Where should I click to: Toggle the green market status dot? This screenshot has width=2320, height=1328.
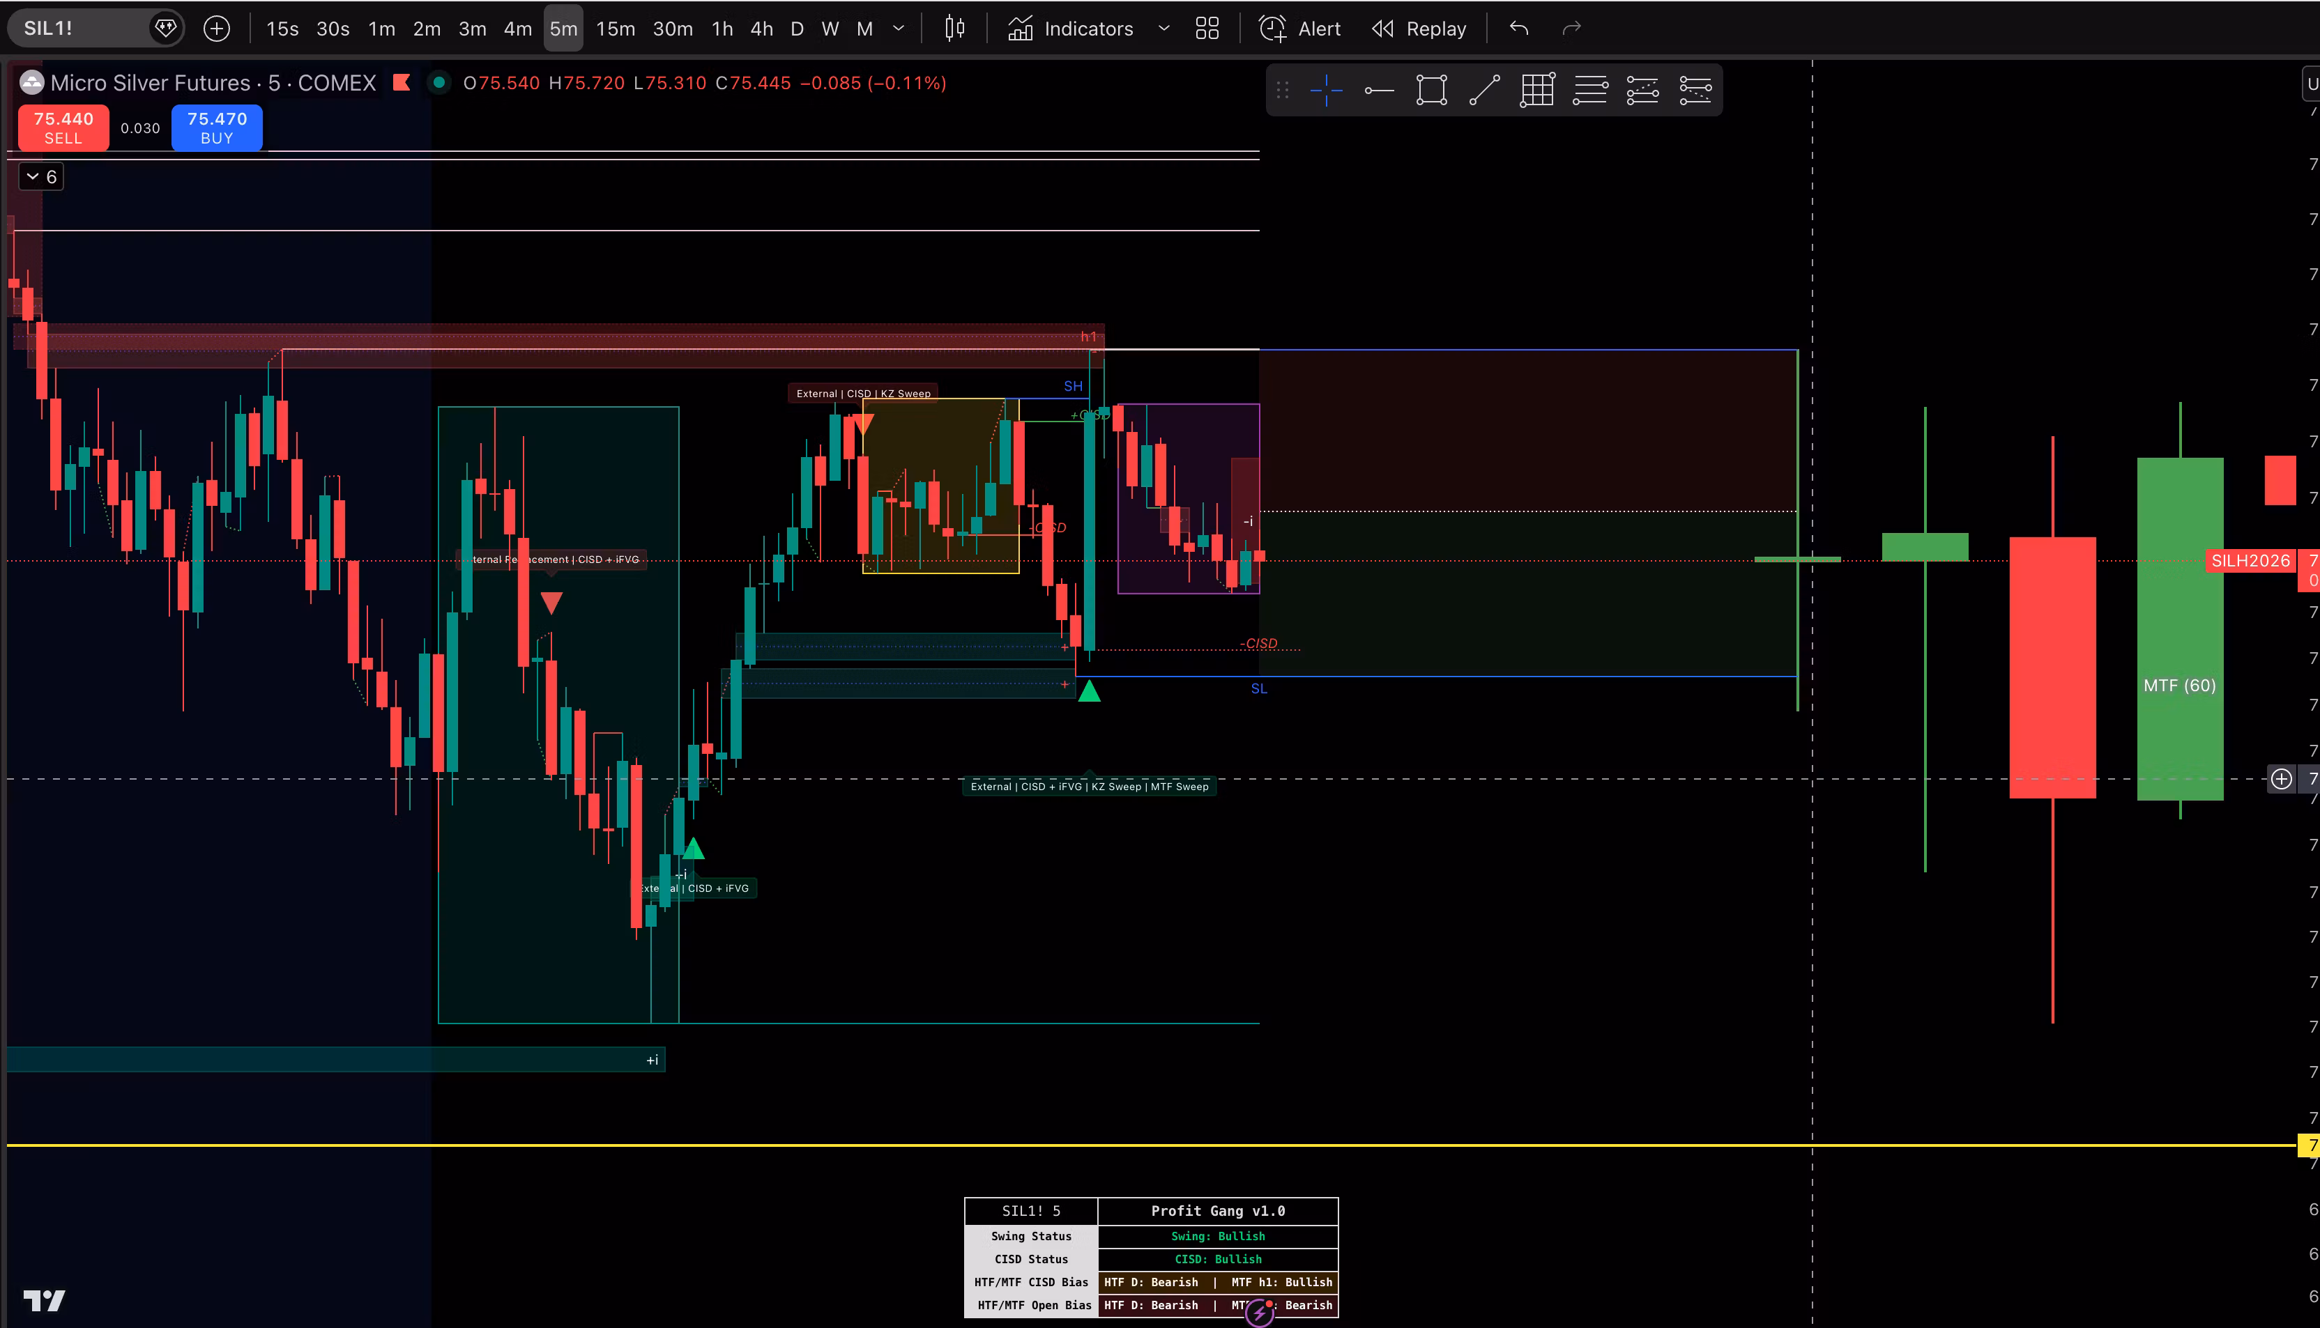pos(438,83)
